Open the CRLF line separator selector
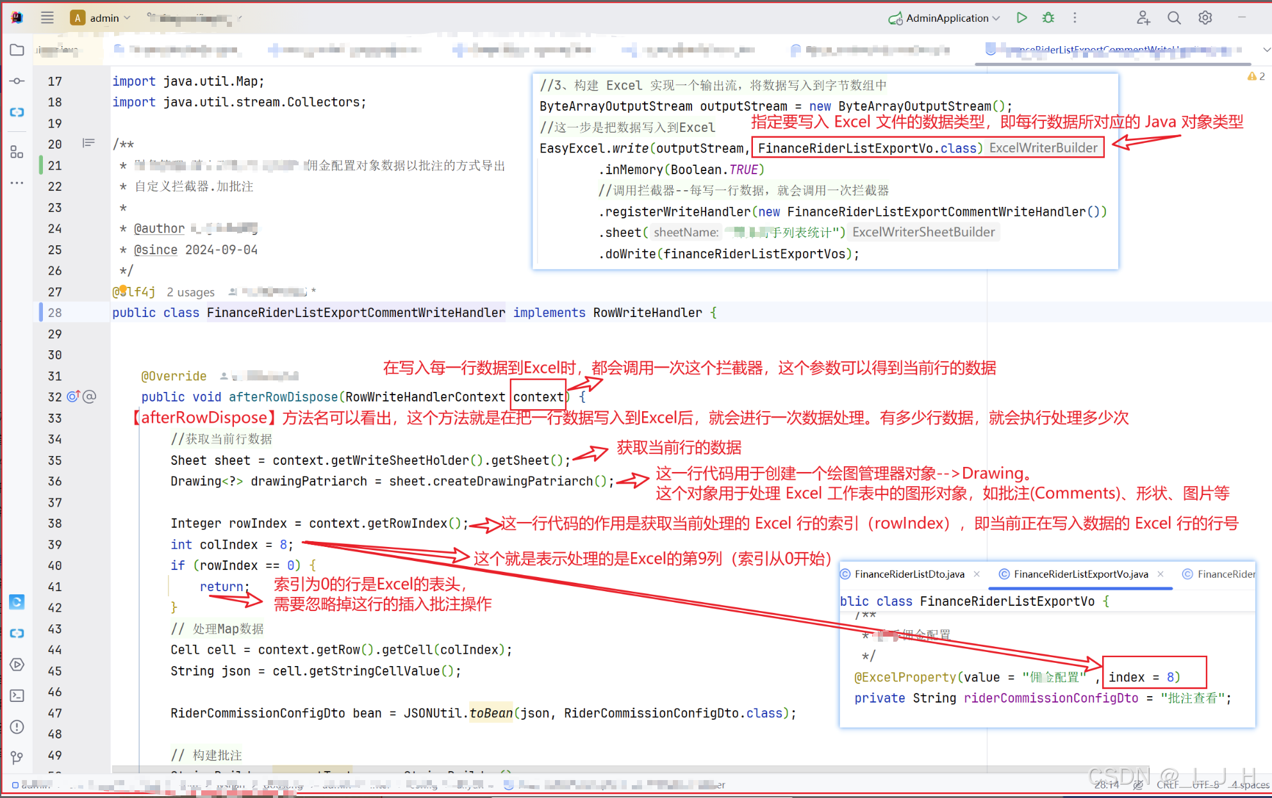 point(1168,785)
